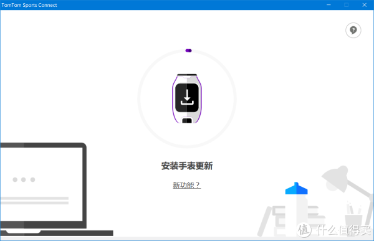Screen dimensions: 374x241
Task: Open the help speech-bubble icon
Action: pos(353,31)
